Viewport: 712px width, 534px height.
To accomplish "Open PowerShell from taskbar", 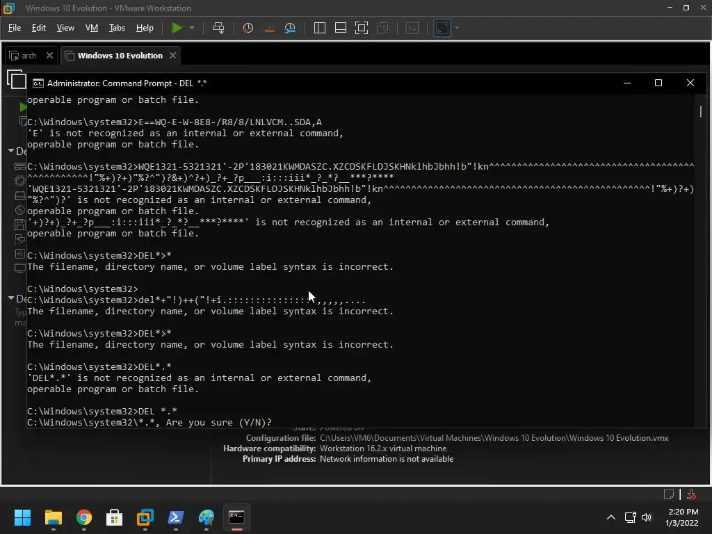I will tap(176, 517).
